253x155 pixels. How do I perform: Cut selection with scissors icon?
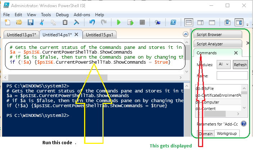click(42, 22)
